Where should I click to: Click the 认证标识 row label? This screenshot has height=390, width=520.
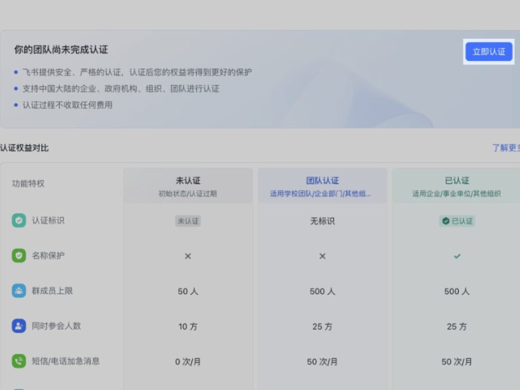(x=48, y=221)
